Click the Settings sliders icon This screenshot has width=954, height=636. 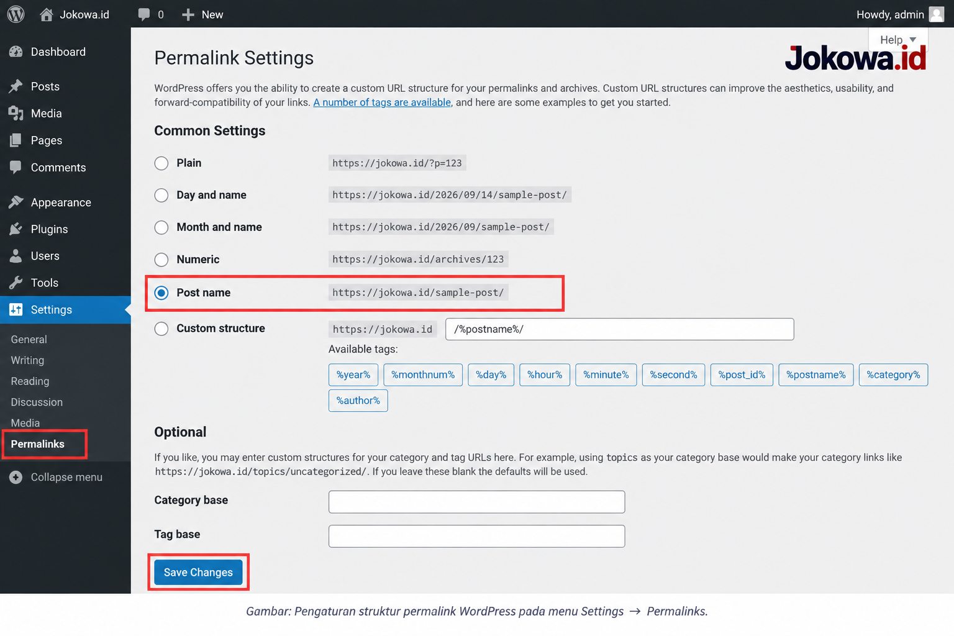pyautogui.click(x=16, y=309)
